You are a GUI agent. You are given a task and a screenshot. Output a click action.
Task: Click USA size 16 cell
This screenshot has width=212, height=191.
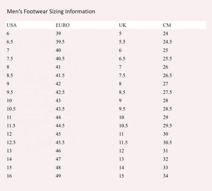9,176
